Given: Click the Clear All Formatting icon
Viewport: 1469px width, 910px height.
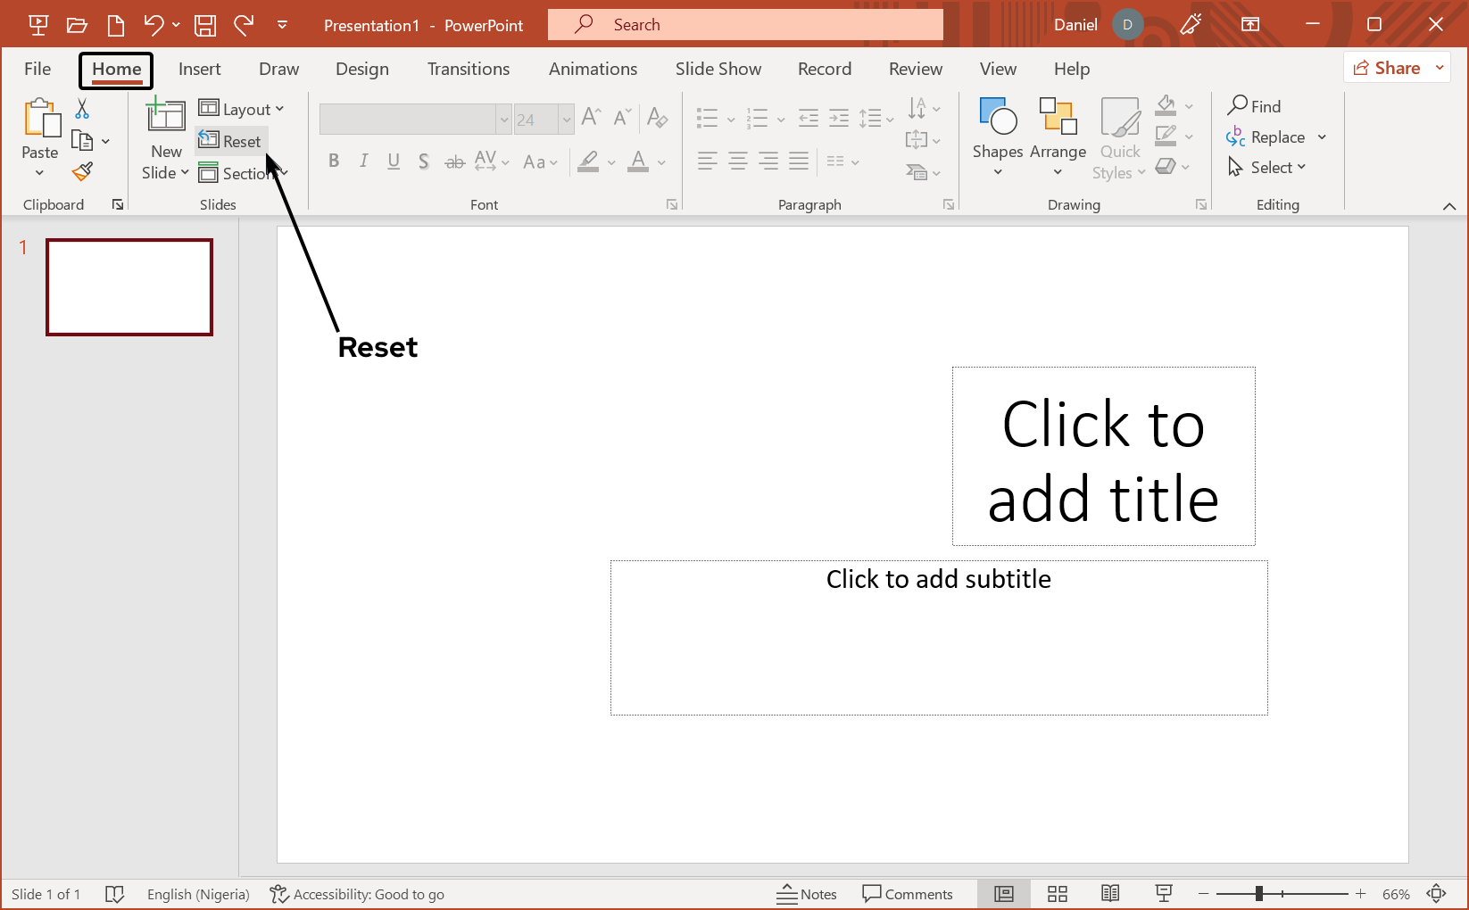Looking at the screenshot, I should point(657,117).
